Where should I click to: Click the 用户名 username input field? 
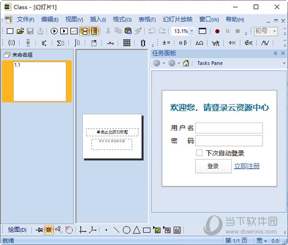click(229, 128)
